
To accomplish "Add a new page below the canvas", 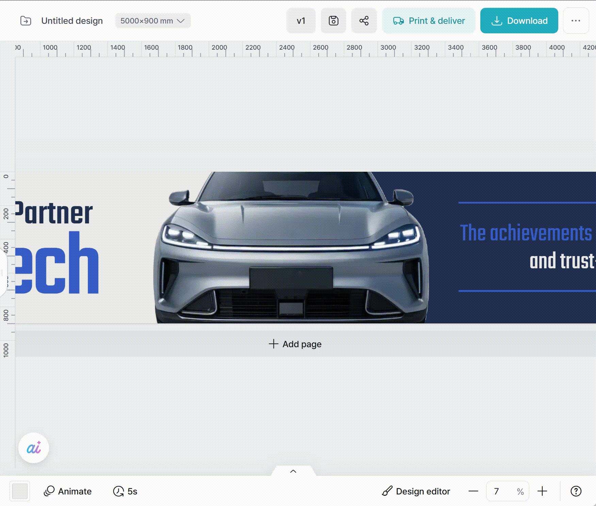I will point(295,344).
